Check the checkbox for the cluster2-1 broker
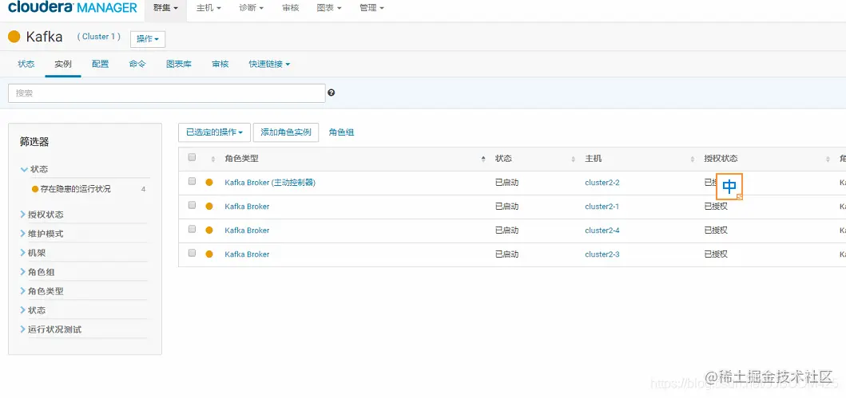The height and width of the screenshot is (398, 846). pyautogui.click(x=192, y=205)
